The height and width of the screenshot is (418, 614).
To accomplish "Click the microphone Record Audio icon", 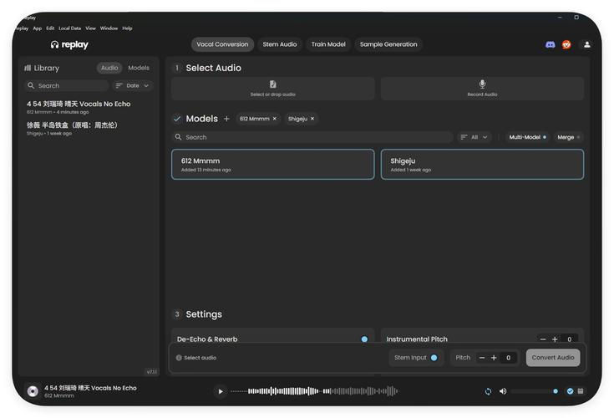I will [x=482, y=84].
